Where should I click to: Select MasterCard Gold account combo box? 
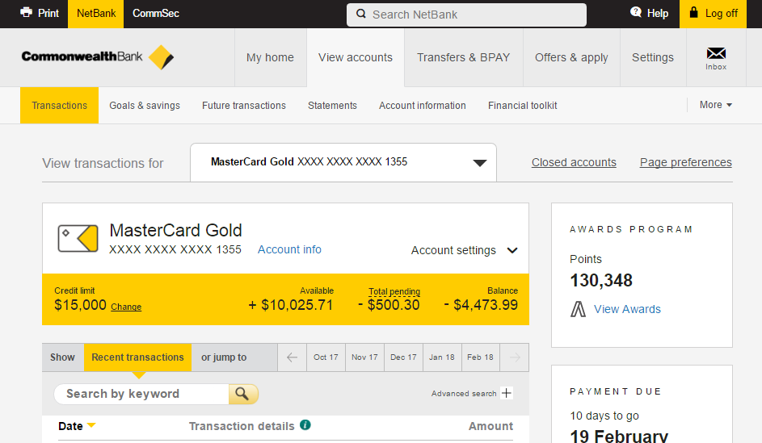click(x=343, y=162)
